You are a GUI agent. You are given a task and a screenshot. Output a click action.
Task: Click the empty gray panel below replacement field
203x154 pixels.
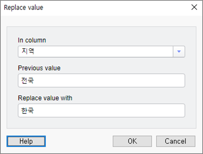point(101,123)
